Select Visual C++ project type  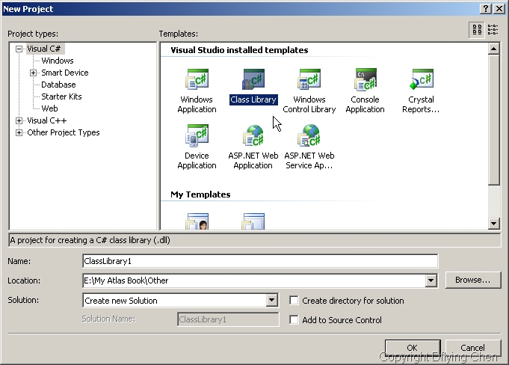click(x=47, y=121)
